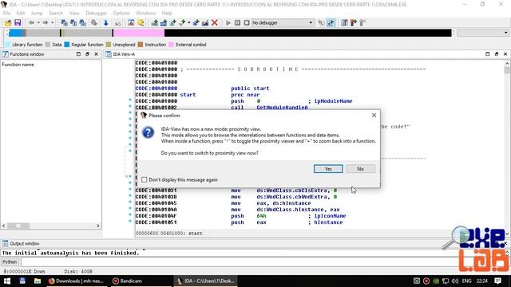
Task: Click the Jump back arrow in toolbar
Action: 32,23
